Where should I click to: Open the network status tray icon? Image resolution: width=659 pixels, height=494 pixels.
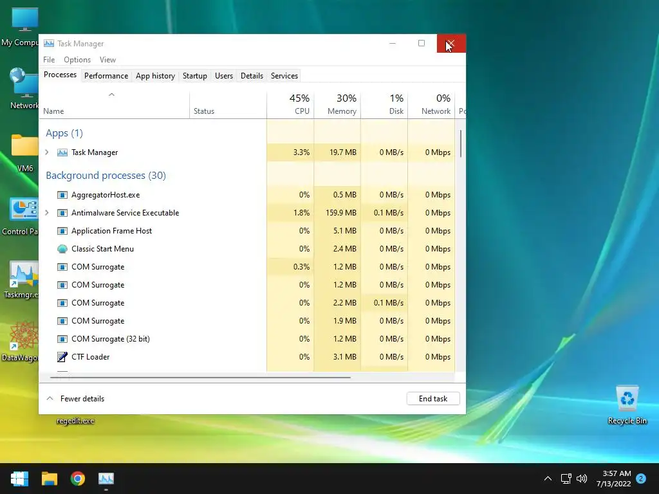(566, 479)
